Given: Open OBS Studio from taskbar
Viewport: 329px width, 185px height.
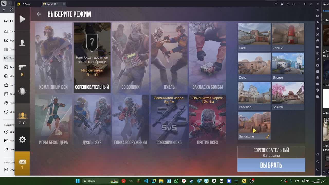Looking at the screenshot, I should pos(252,181).
